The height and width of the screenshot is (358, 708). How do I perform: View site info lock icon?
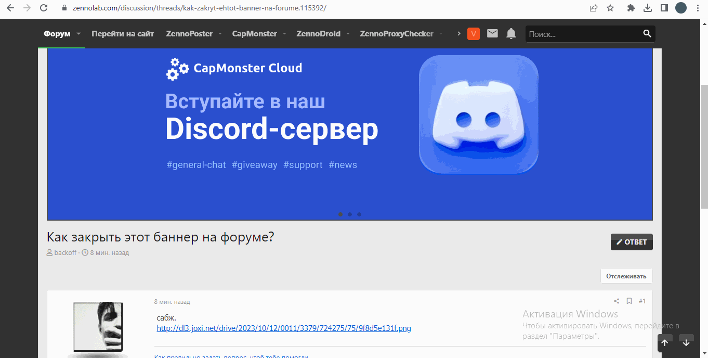[x=64, y=8]
